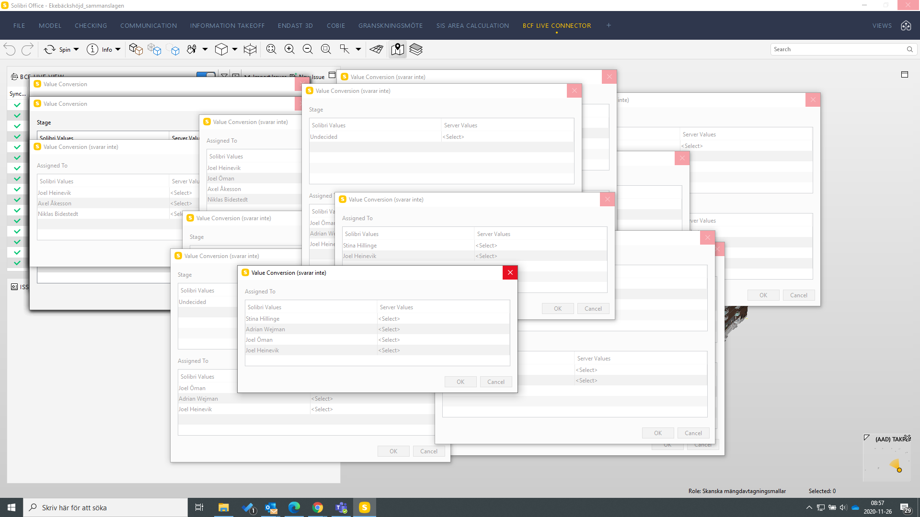Image resolution: width=920 pixels, height=517 pixels.
Task: Open the FILE menu
Action: point(19,26)
